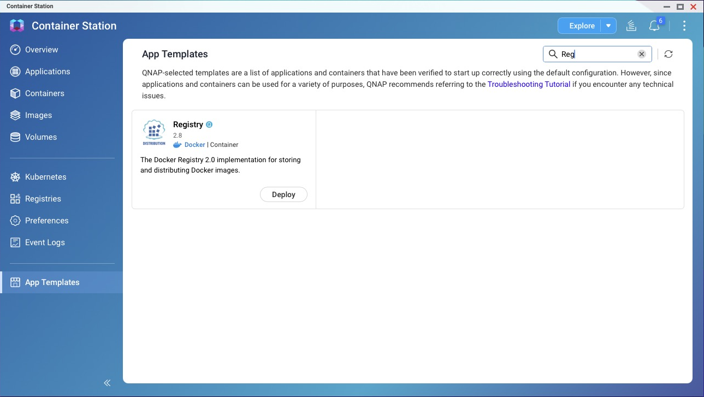The image size is (704, 397).
Task: Expand the Explore dropdown arrow
Action: (x=608, y=26)
